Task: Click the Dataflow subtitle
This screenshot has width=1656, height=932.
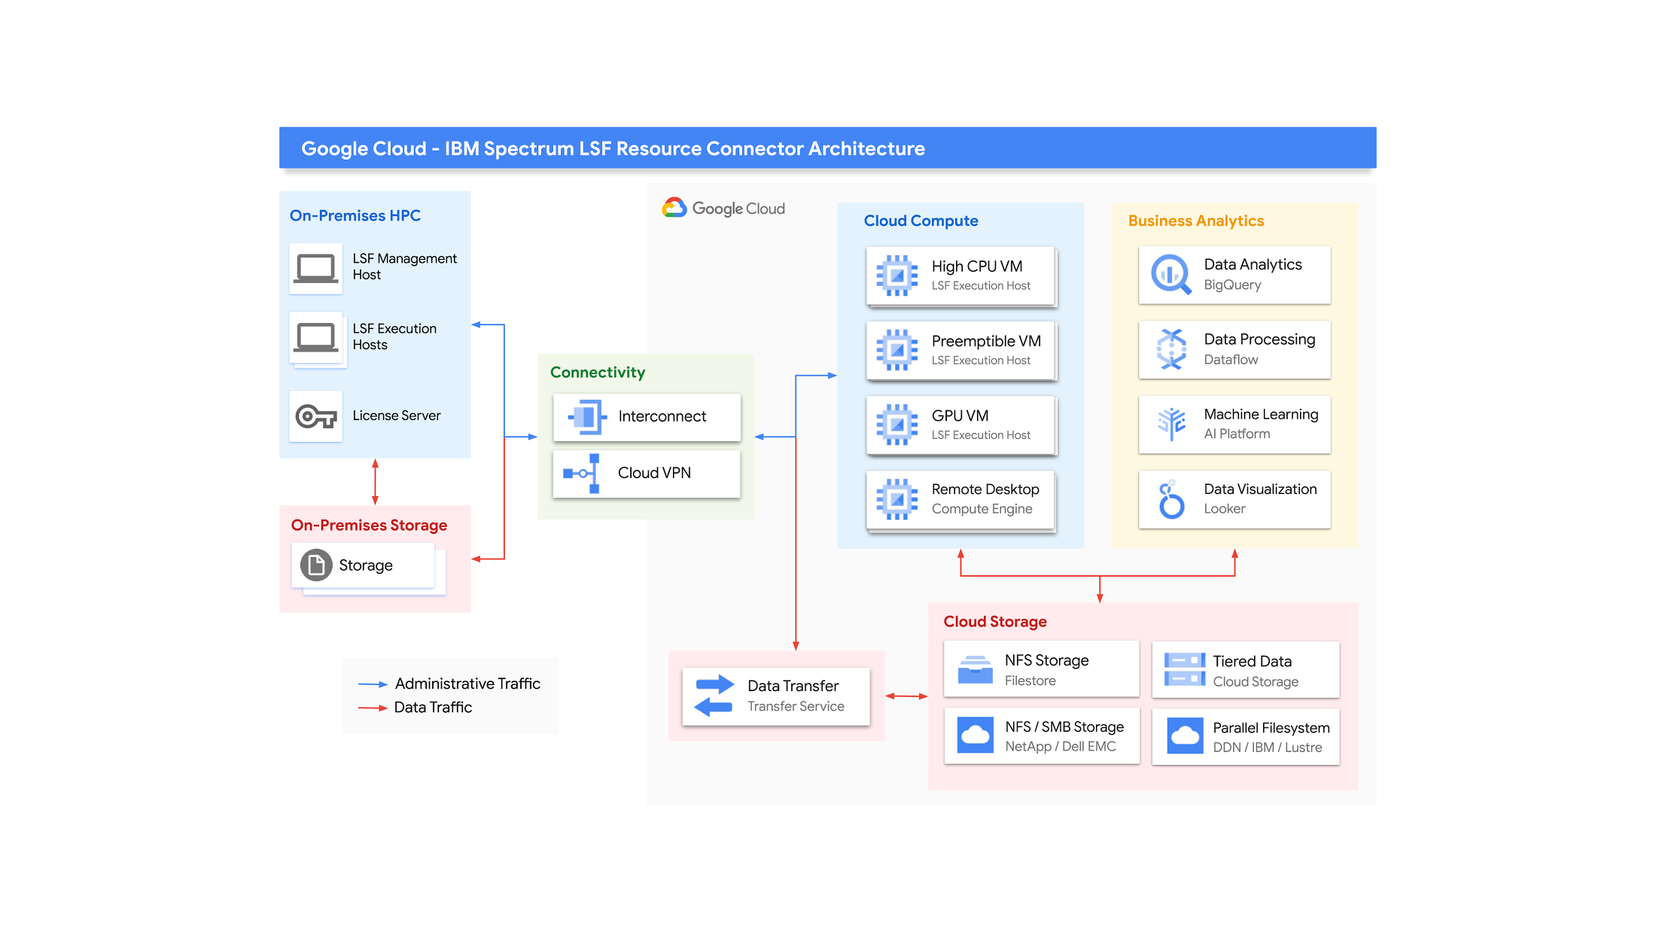Action: pyautogui.click(x=1231, y=359)
